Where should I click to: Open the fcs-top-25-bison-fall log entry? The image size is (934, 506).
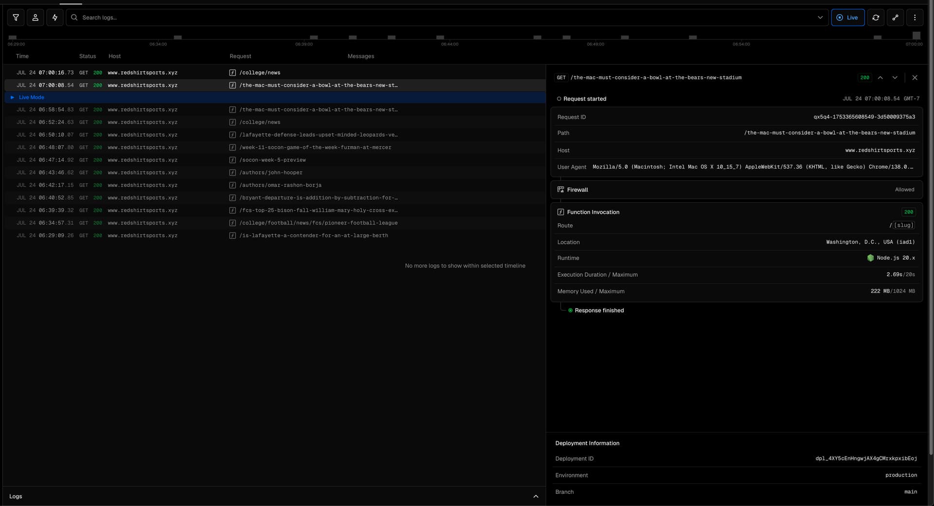pos(274,210)
